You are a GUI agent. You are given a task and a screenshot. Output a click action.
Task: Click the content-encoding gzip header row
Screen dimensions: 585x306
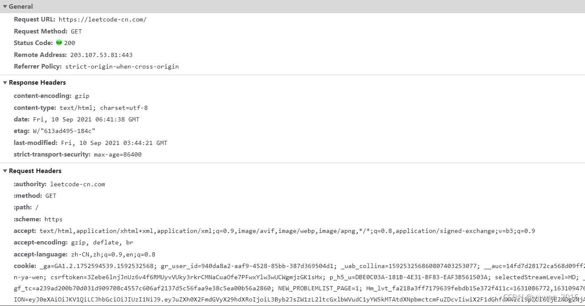(x=52, y=96)
